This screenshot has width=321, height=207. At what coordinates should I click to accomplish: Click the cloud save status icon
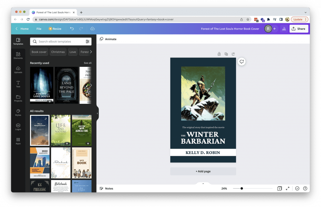(x=92, y=29)
